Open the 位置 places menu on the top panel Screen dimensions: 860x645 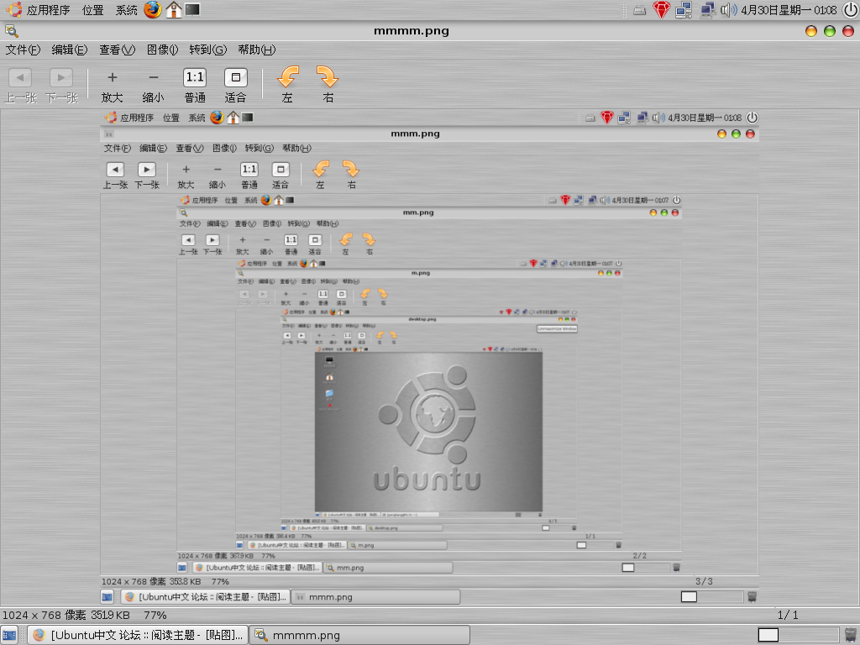92,10
